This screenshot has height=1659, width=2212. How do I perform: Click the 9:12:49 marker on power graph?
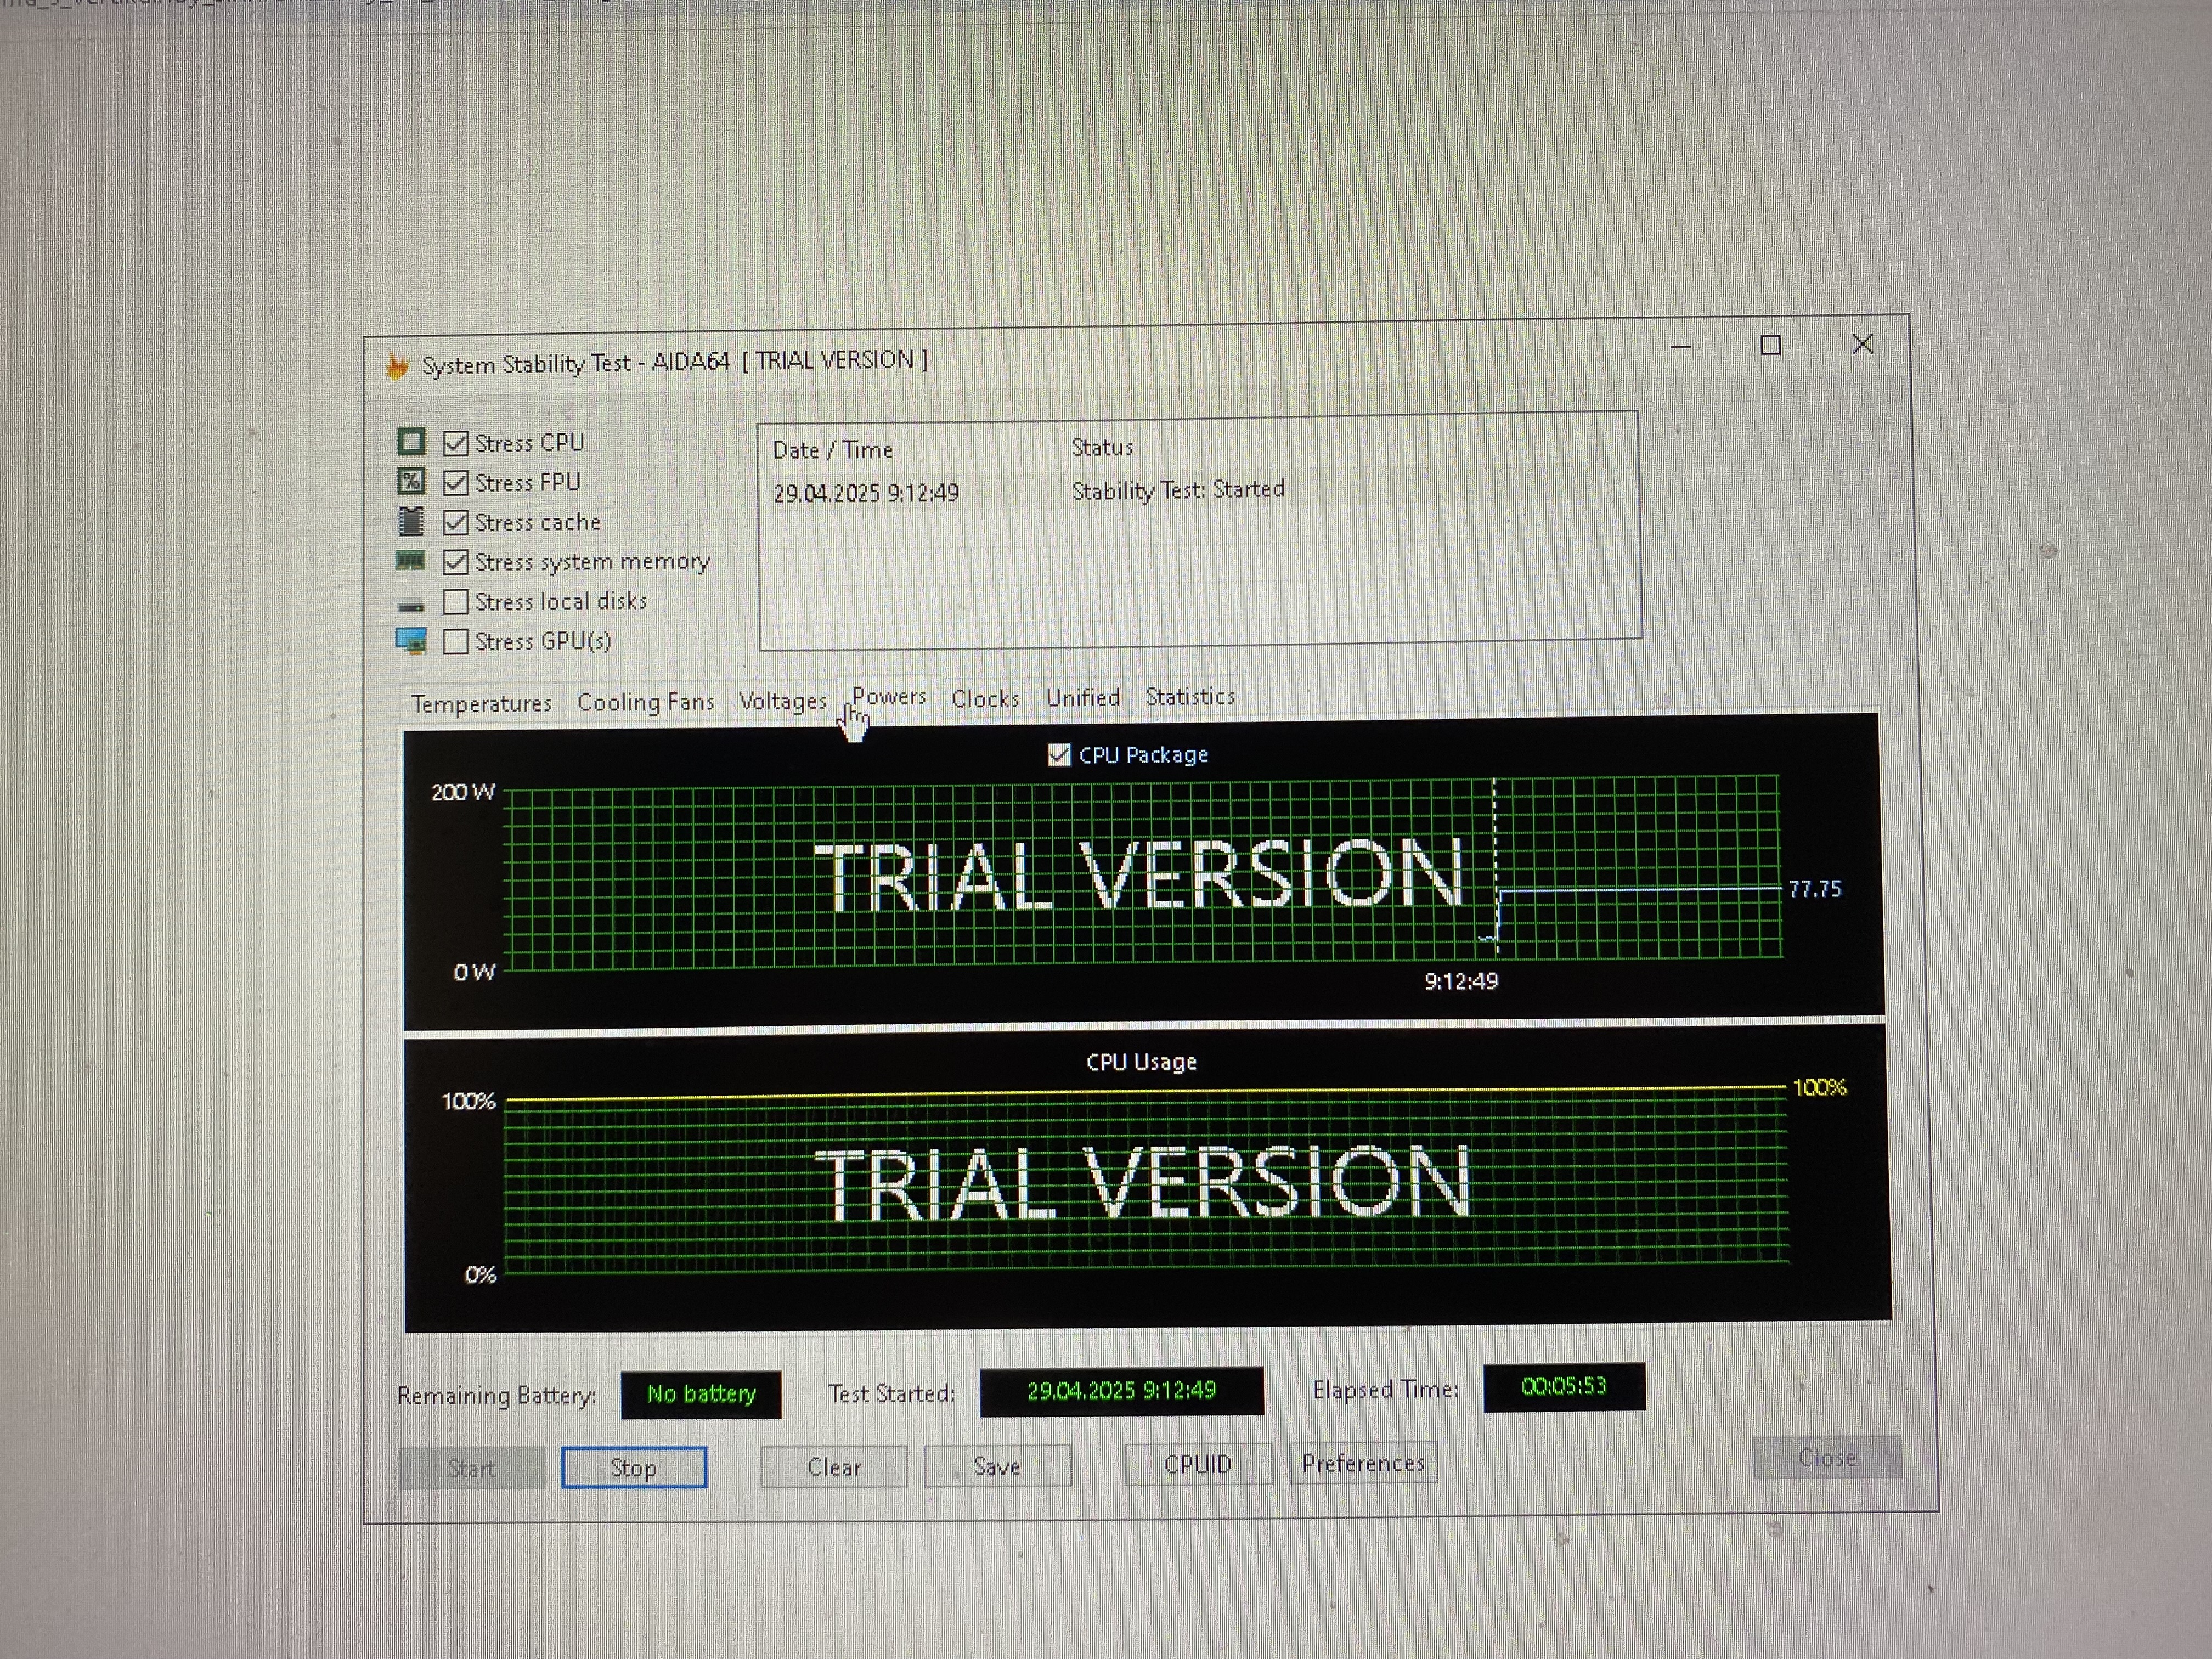click(x=1461, y=981)
